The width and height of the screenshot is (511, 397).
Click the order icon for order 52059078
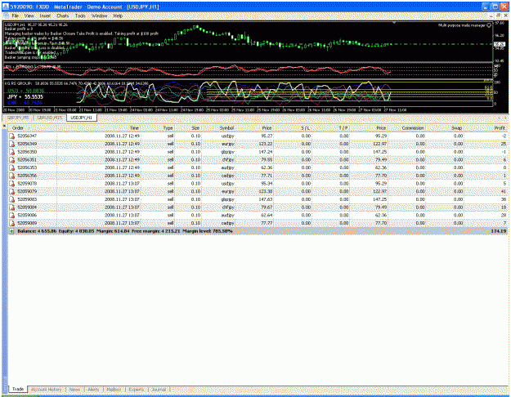tap(11, 184)
